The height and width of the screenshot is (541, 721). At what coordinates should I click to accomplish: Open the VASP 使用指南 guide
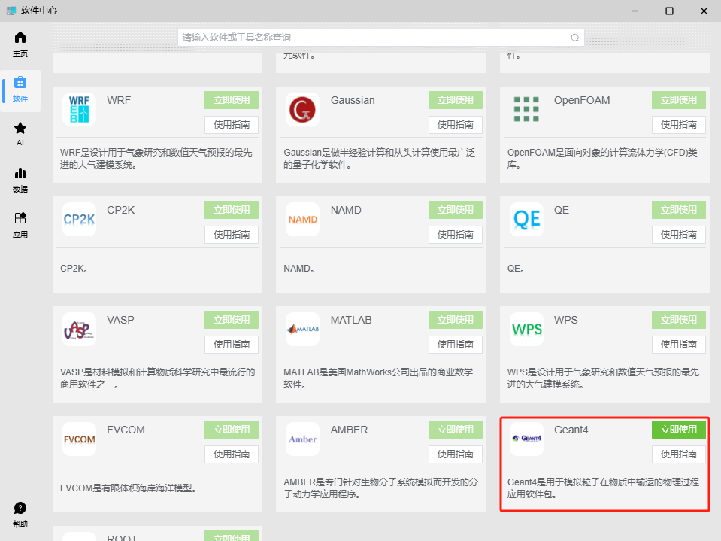(x=232, y=345)
